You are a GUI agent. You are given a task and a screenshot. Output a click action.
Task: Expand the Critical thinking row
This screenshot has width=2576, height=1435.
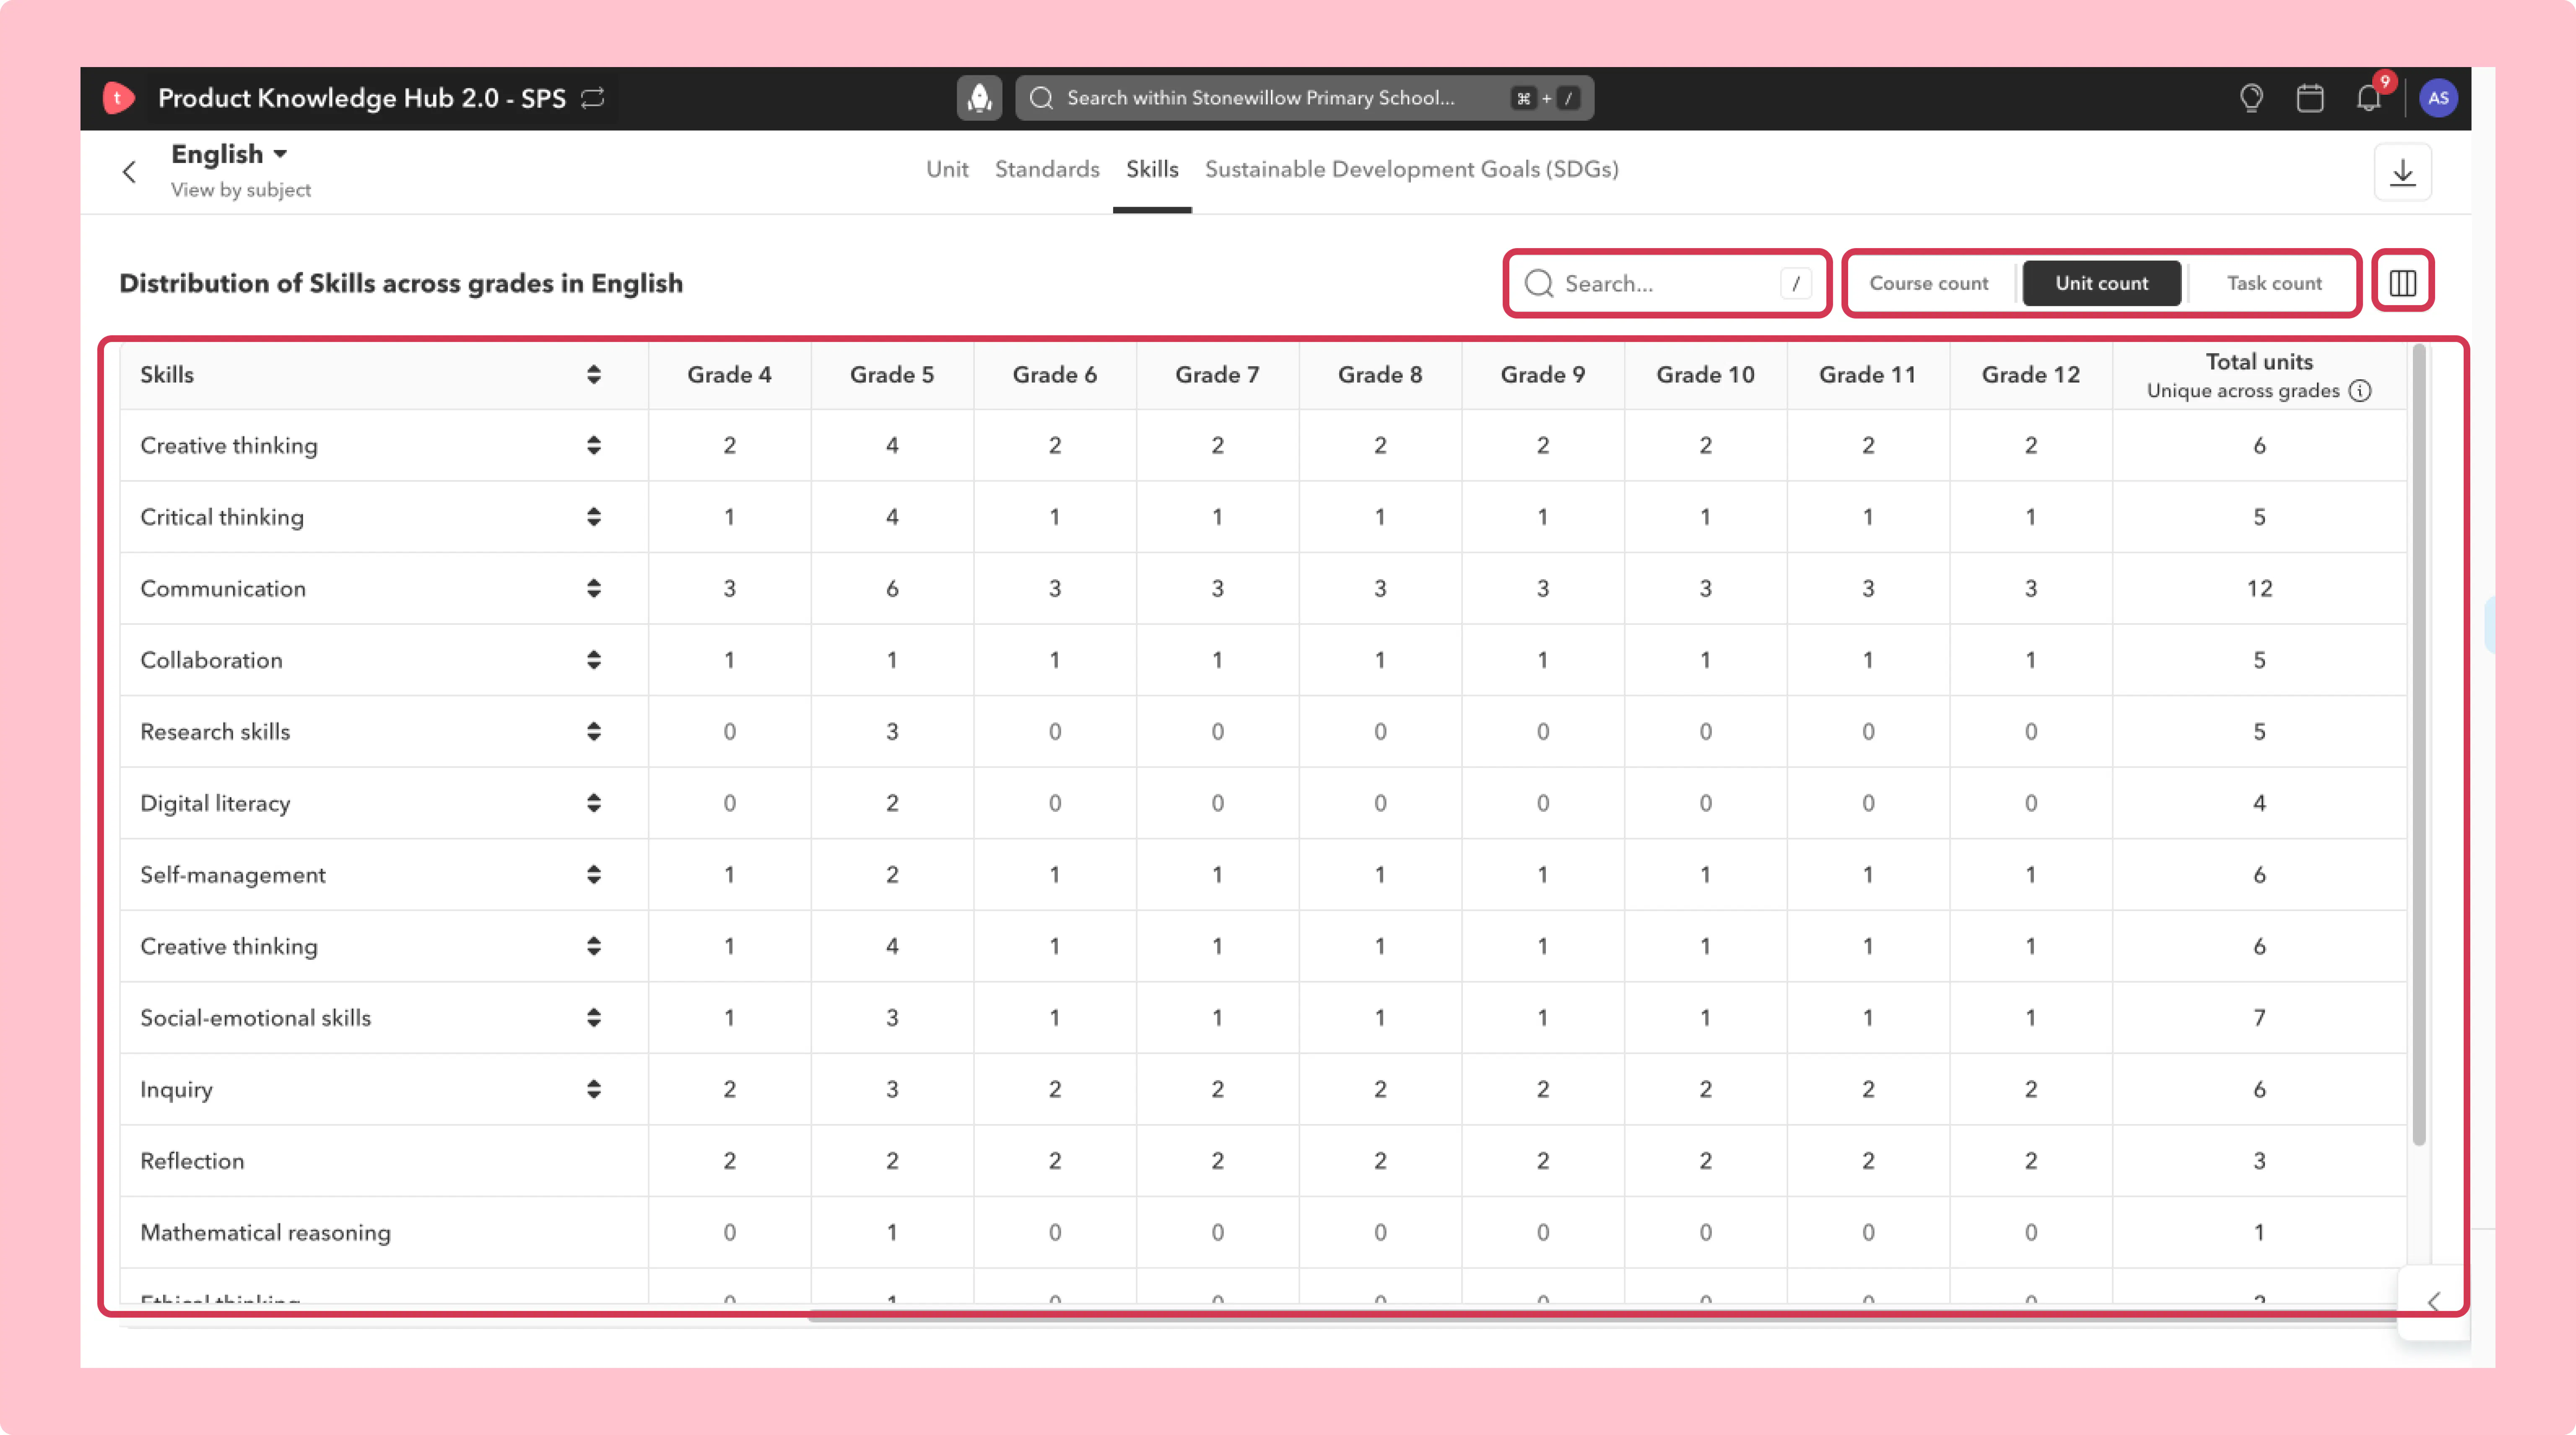(x=594, y=517)
